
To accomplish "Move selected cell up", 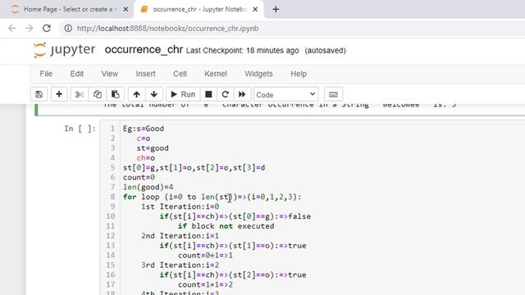I will (137, 94).
